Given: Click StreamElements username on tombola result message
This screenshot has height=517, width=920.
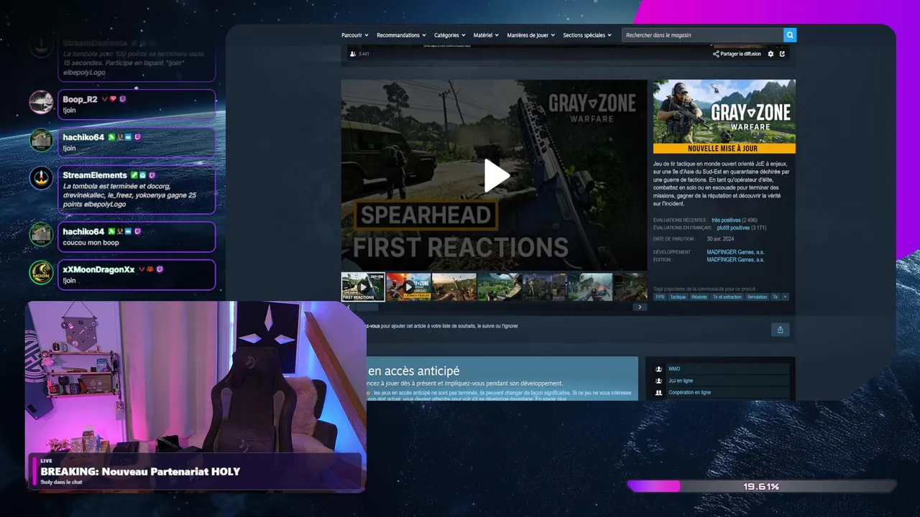Looking at the screenshot, I should [95, 175].
